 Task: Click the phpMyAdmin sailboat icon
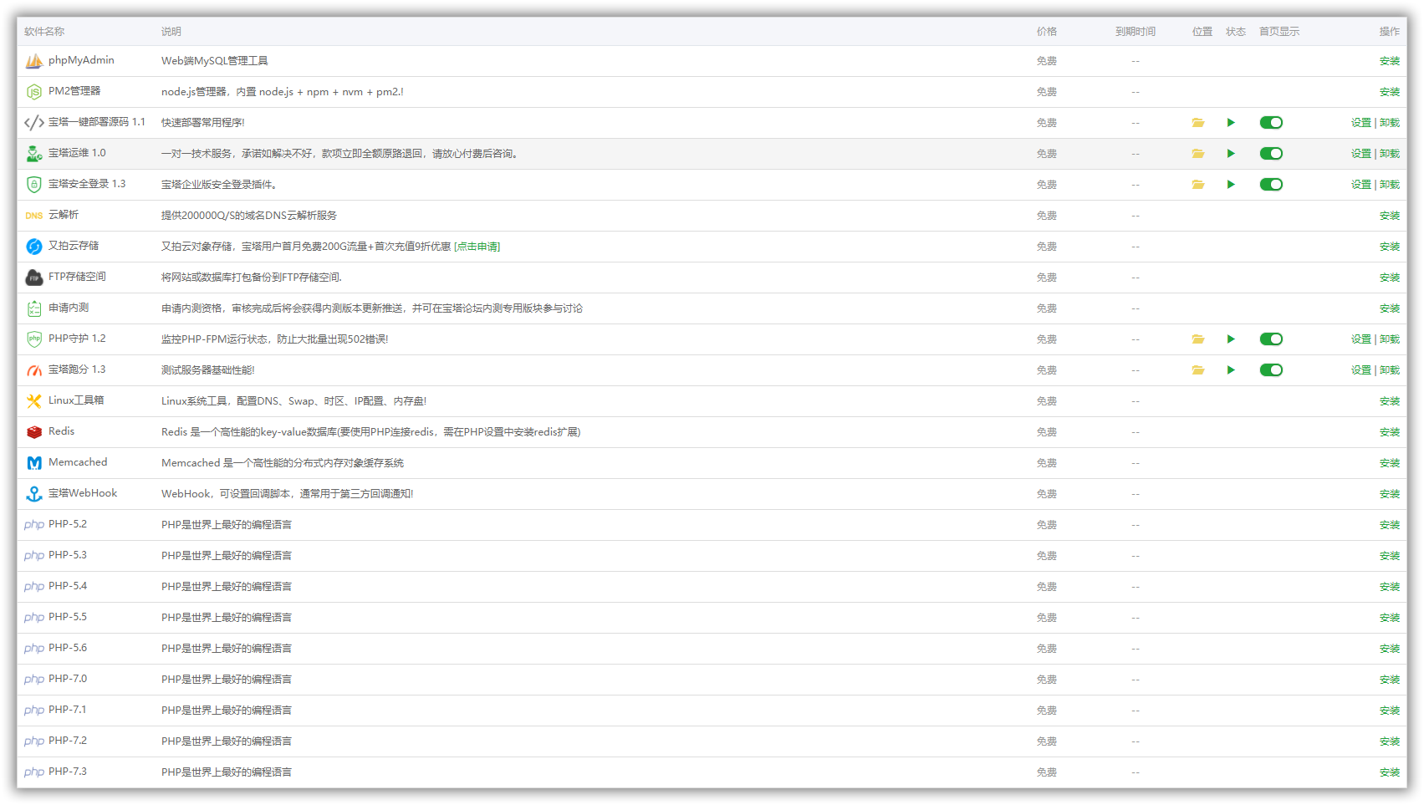click(x=34, y=61)
